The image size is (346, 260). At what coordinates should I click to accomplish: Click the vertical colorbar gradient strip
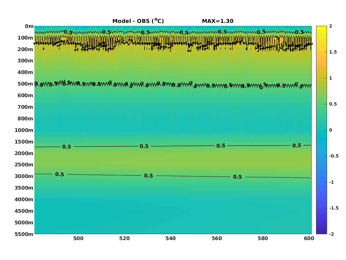321,130
